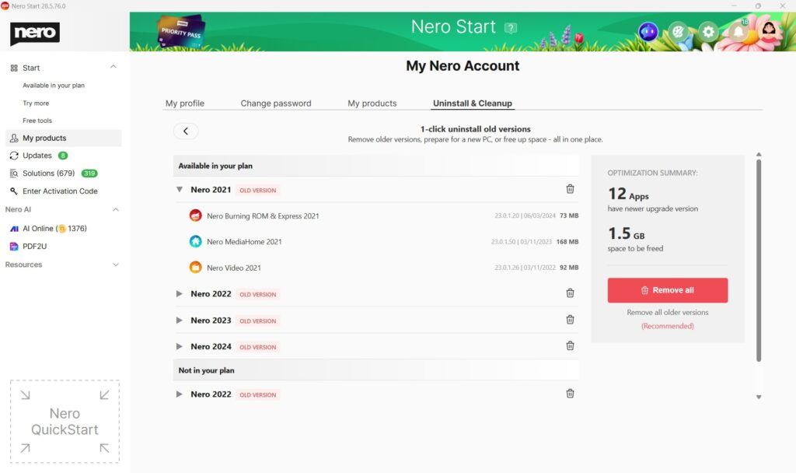The height and width of the screenshot is (473, 796).
Task: Delete Nero 2023 using trash icon
Action: (570, 320)
